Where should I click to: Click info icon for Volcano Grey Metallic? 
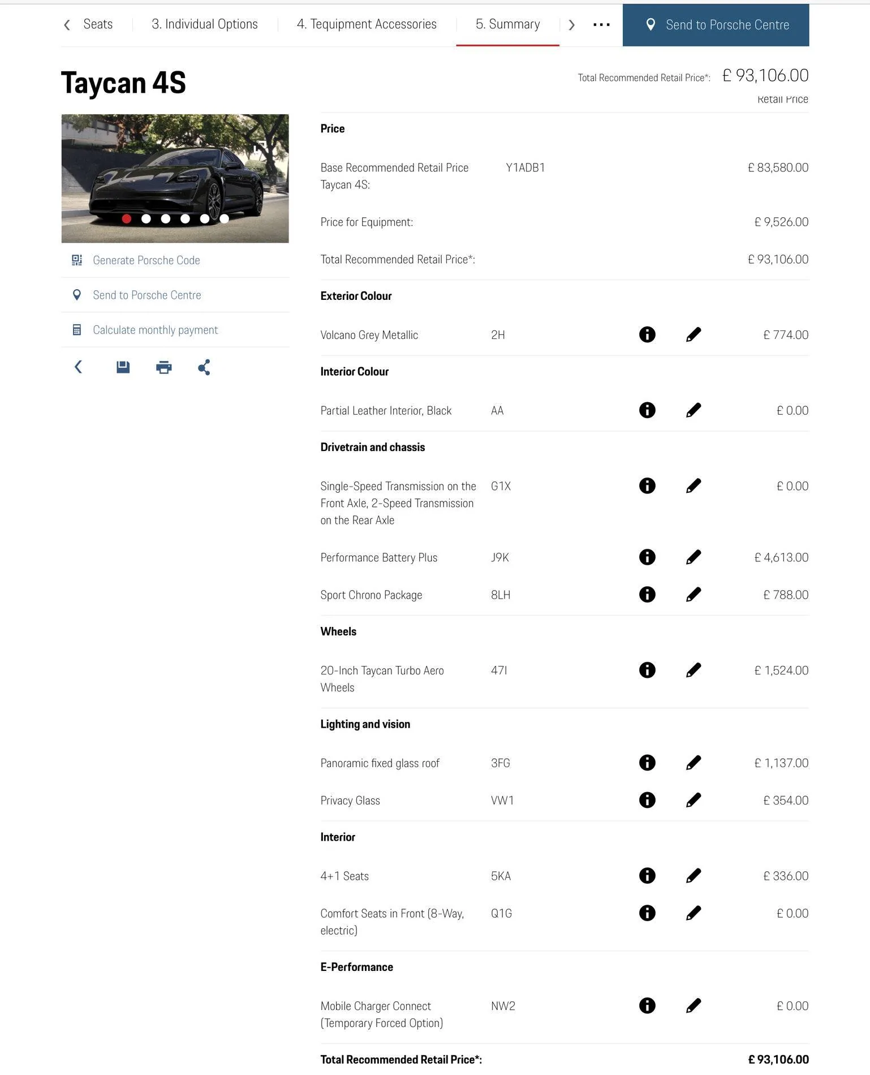[x=647, y=334]
